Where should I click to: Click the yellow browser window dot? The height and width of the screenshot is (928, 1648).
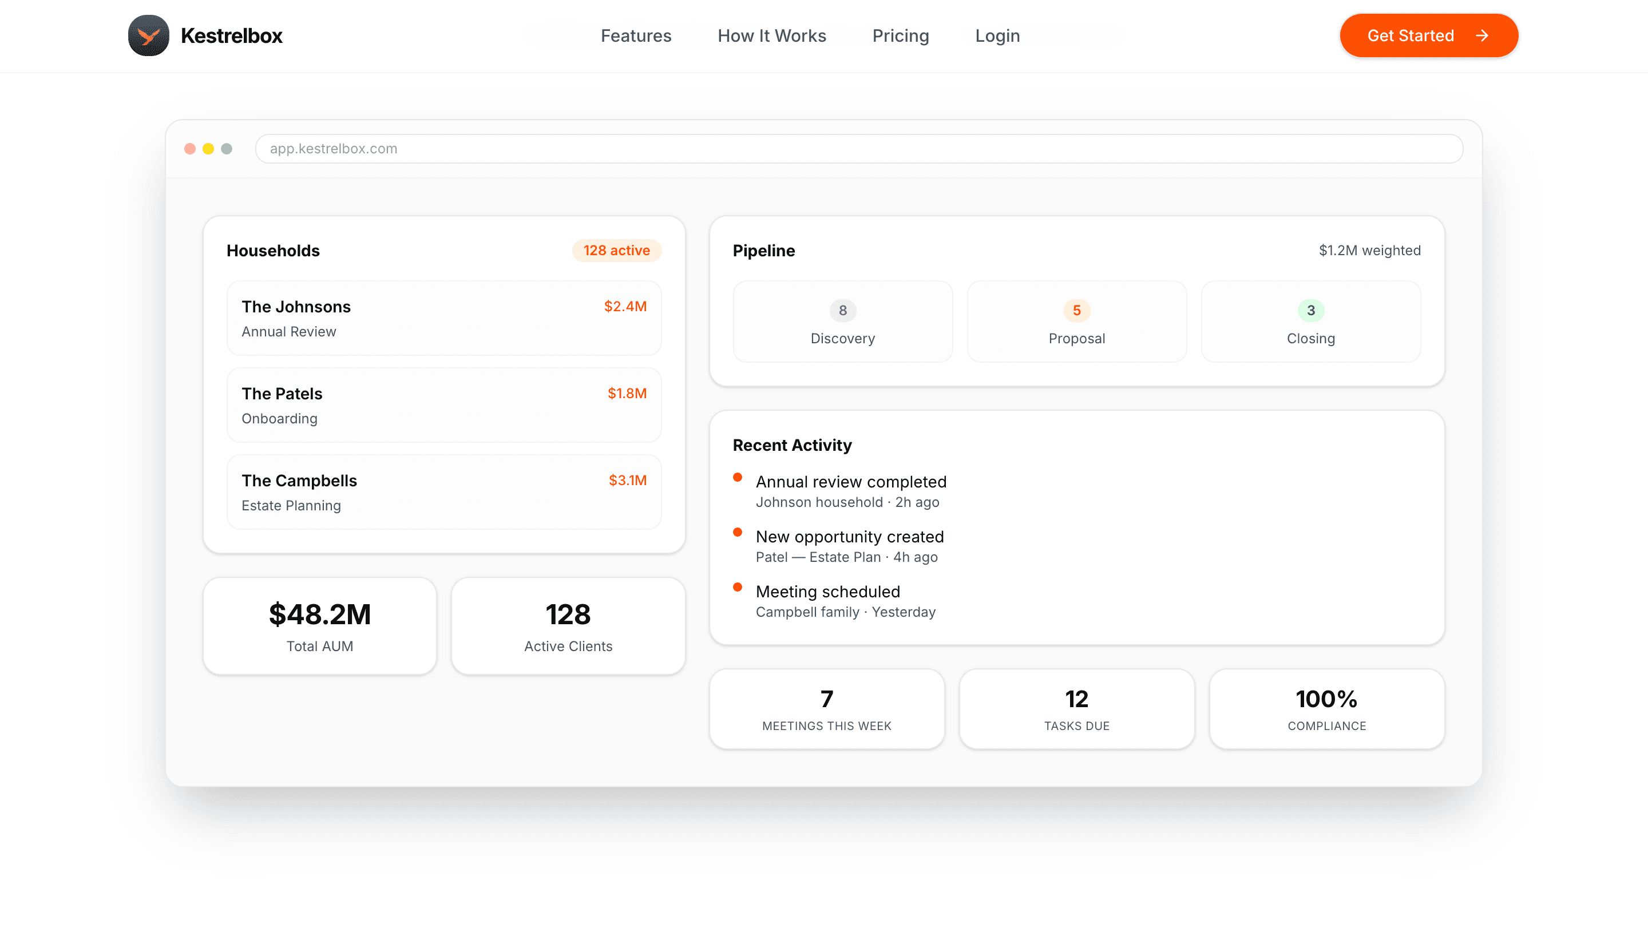(x=208, y=148)
